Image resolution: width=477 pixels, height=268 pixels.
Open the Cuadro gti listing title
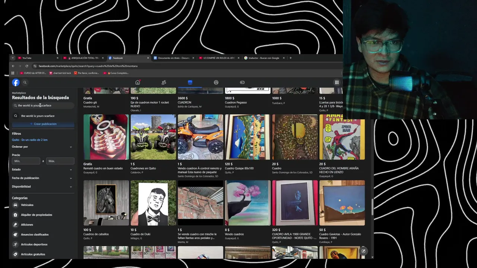click(90, 102)
